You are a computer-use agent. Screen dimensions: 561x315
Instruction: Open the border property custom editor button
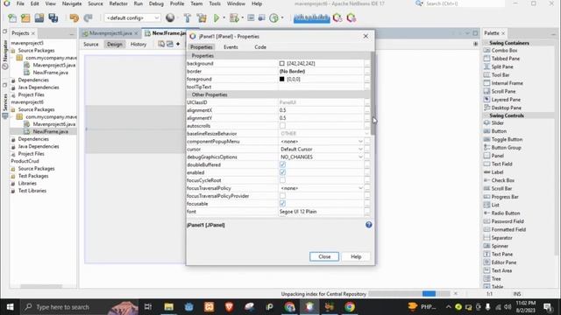point(367,72)
